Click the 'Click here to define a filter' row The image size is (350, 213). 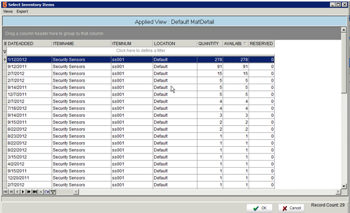[x=140, y=50]
